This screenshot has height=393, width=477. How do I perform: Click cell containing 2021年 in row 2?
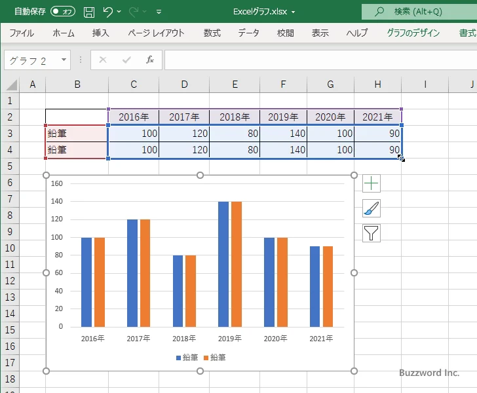[x=377, y=117]
